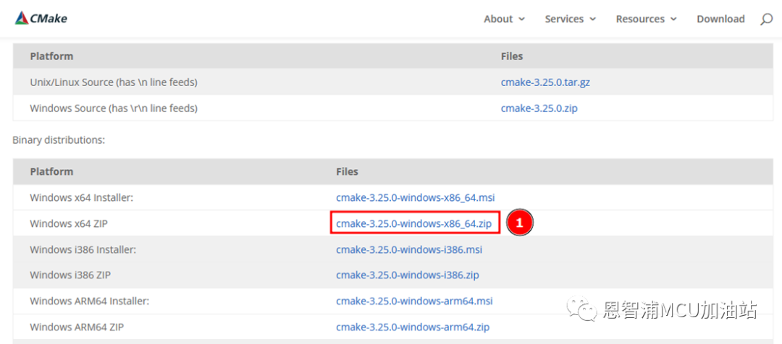Image resolution: width=782 pixels, height=344 pixels.
Task: Select 'Windows i386 Installer:' row label
Action: pyautogui.click(x=83, y=249)
